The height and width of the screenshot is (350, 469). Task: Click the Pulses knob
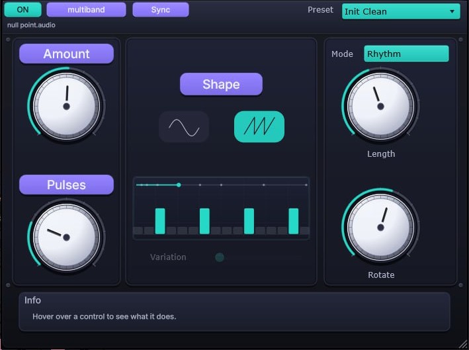66,238
